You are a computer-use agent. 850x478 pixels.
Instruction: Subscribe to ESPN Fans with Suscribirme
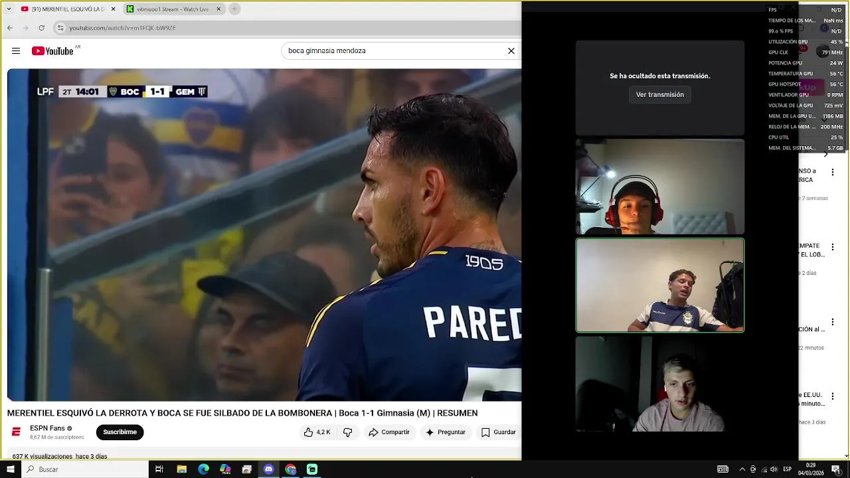click(x=120, y=432)
